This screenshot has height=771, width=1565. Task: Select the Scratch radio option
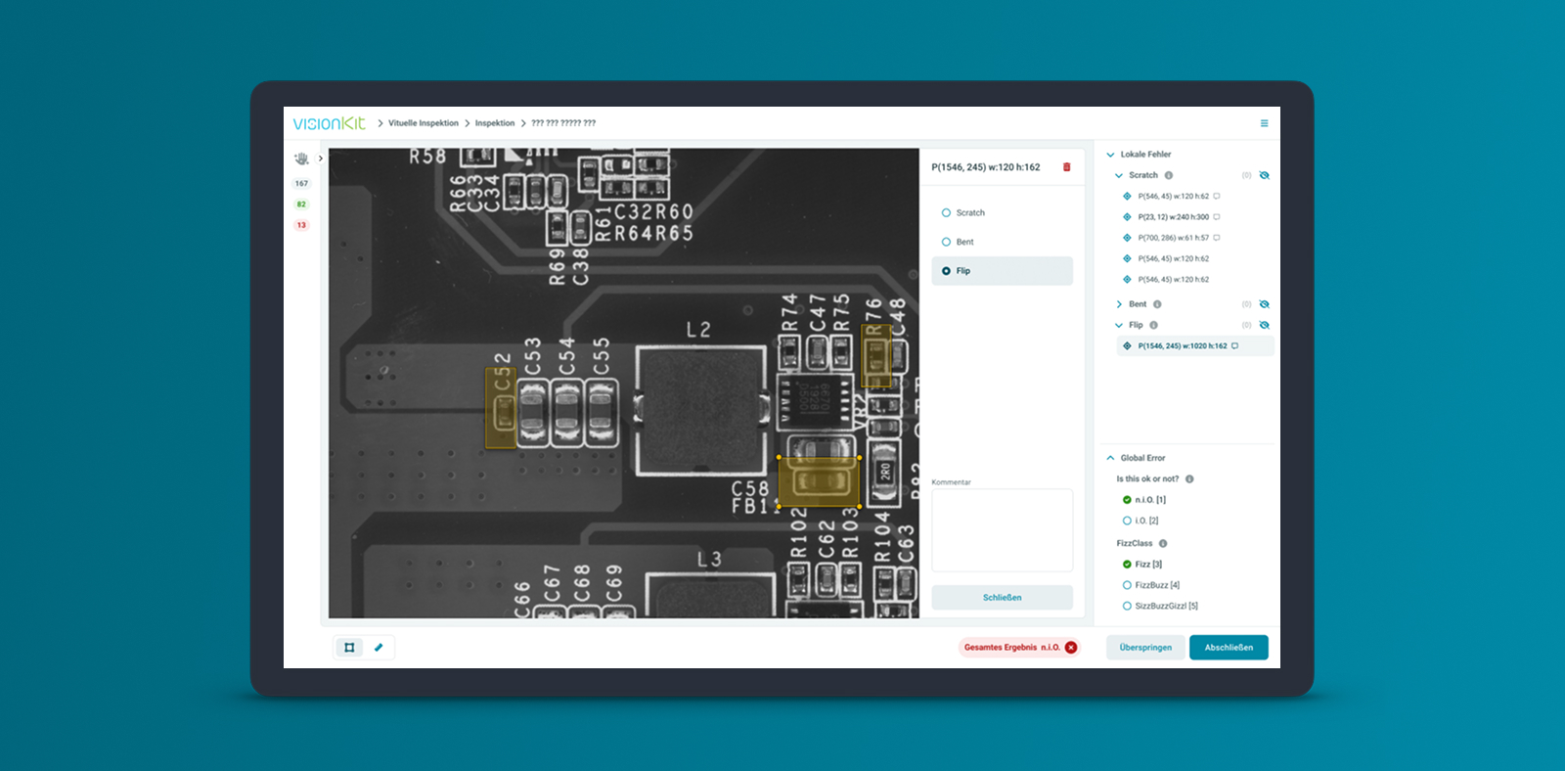946,212
